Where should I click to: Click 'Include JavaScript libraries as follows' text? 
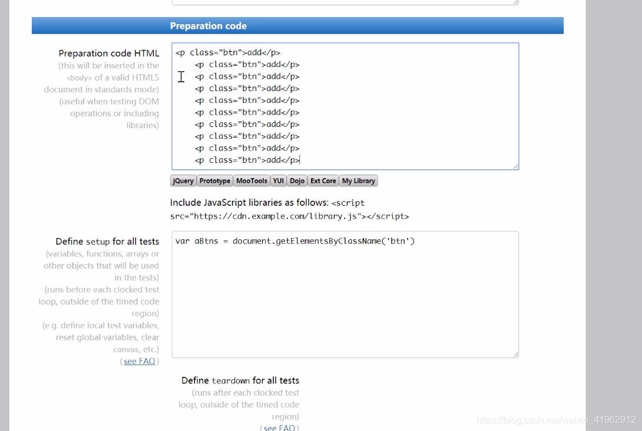249,203
